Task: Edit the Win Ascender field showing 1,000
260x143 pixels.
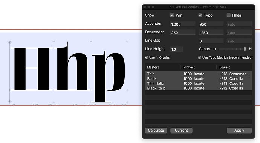Action: (x=183, y=24)
